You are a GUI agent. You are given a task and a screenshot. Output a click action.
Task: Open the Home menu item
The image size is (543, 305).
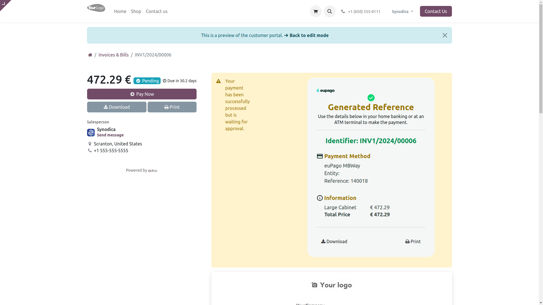coord(120,11)
